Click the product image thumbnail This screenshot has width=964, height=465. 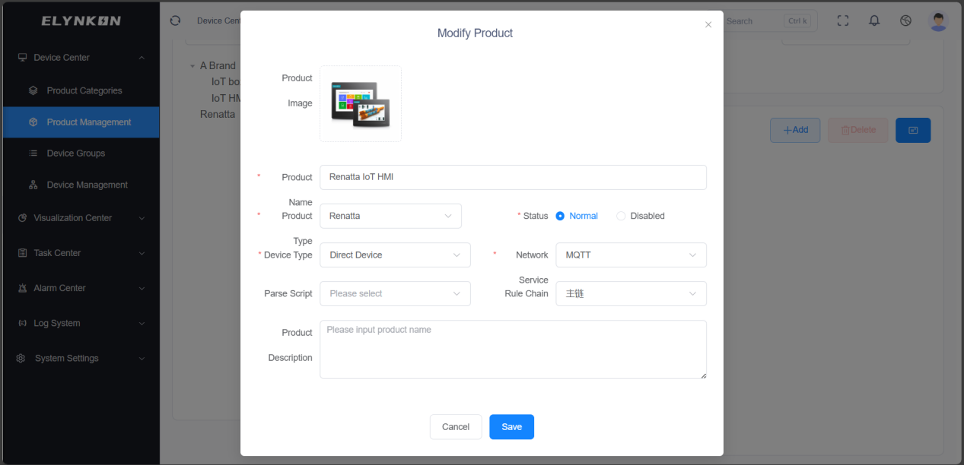361,103
